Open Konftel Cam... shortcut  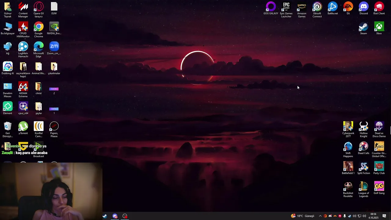click(x=38, y=130)
